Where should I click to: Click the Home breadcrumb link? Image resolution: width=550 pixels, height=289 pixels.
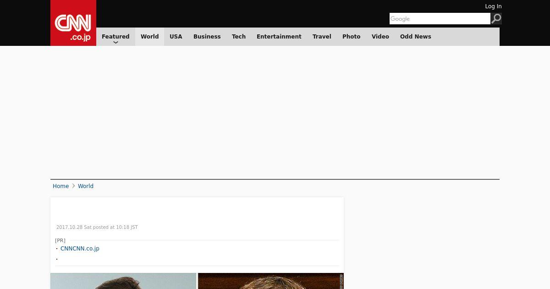pyautogui.click(x=60, y=186)
